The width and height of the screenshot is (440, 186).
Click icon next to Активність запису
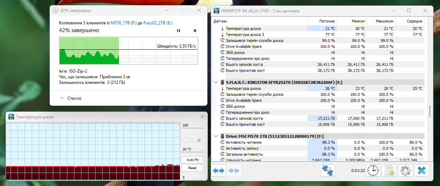[x=222, y=148]
